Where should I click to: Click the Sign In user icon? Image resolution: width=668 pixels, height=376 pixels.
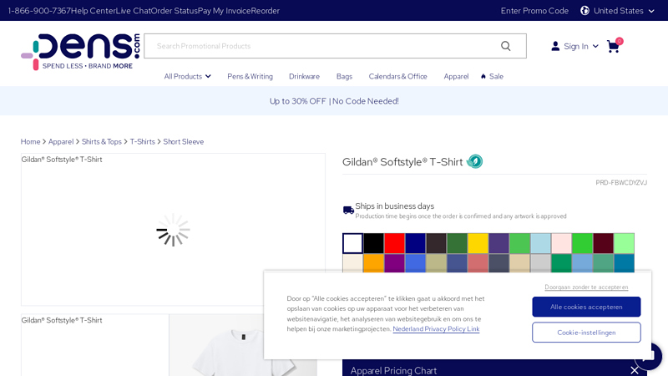pyautogui.click(x=555, y=46)
